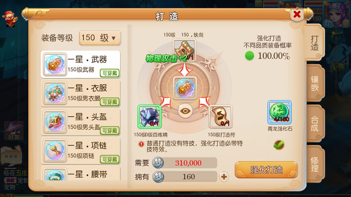Open the 好友 friends icon
This screenshot has height=197, width=351.
point(14,131)
